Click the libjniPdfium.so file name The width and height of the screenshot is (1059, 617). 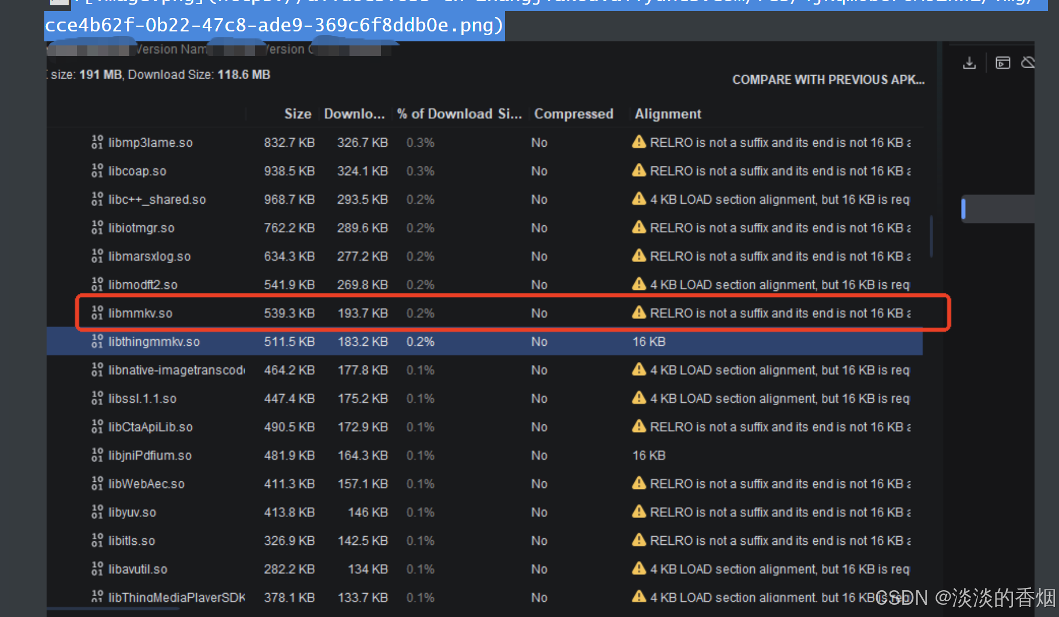click(x=150, y=456)
